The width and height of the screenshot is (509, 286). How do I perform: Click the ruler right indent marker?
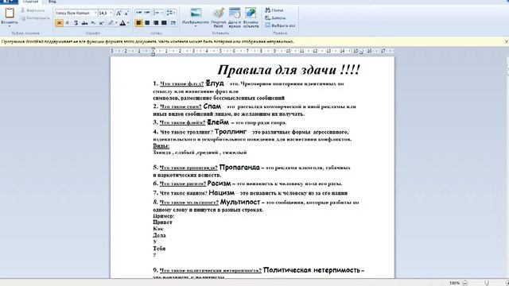pyautogui.click(x=361, y=52)
